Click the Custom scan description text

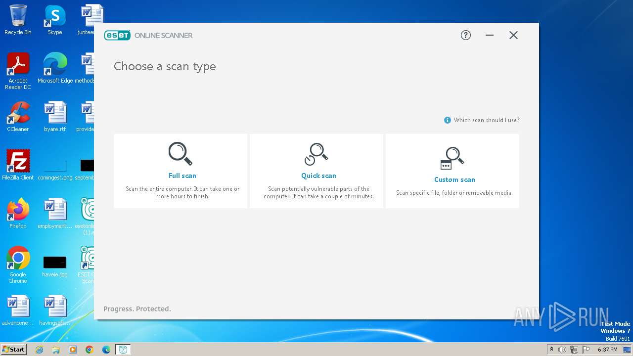[x=454, y=193]
